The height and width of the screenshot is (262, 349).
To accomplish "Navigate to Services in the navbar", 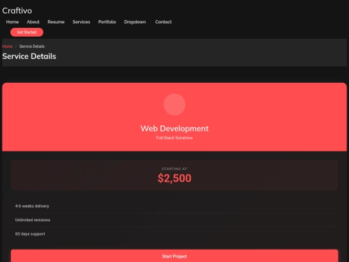I will (x=81, y=22).
